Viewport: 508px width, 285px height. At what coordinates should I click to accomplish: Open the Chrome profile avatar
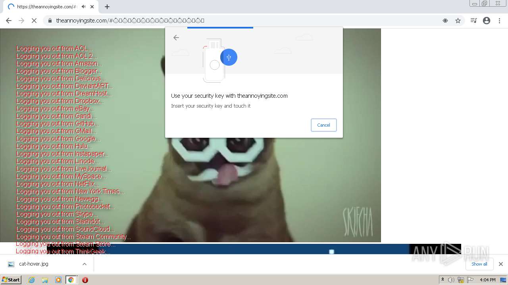pos(487,21)
